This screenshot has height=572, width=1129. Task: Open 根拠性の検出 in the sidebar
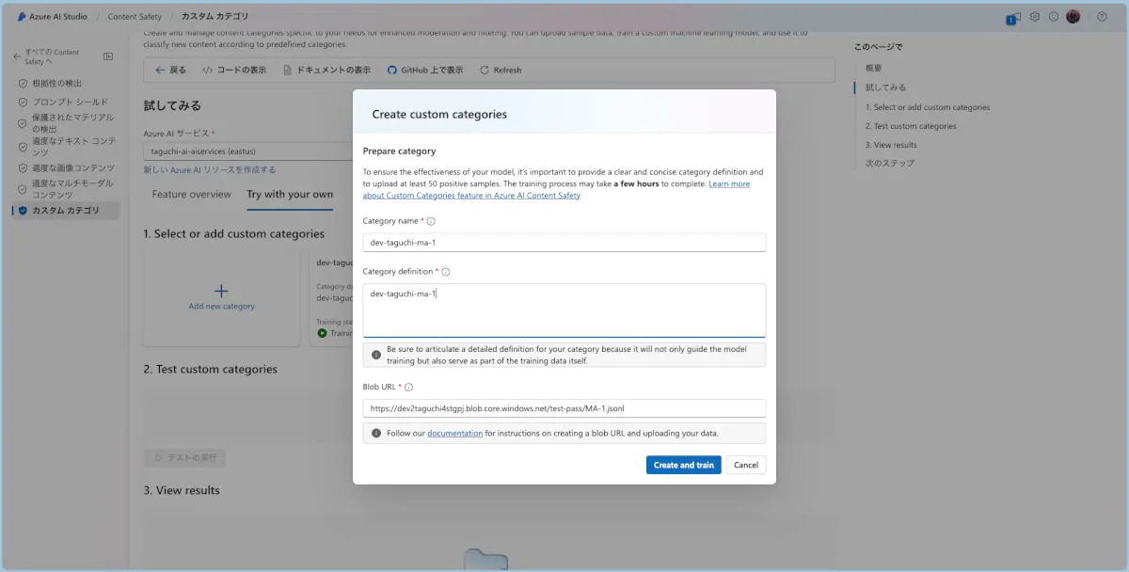tap(66, 83)
